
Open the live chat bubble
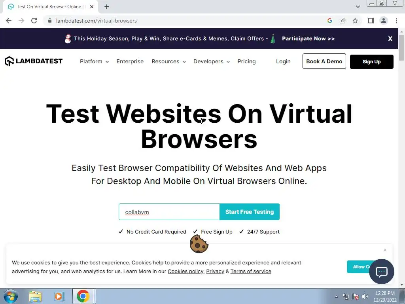click(x=382, y=272)
